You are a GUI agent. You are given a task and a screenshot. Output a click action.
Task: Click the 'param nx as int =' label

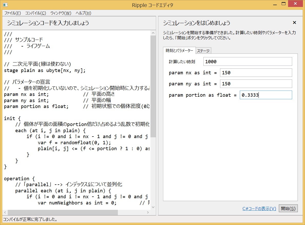click(x=193, y=73)
